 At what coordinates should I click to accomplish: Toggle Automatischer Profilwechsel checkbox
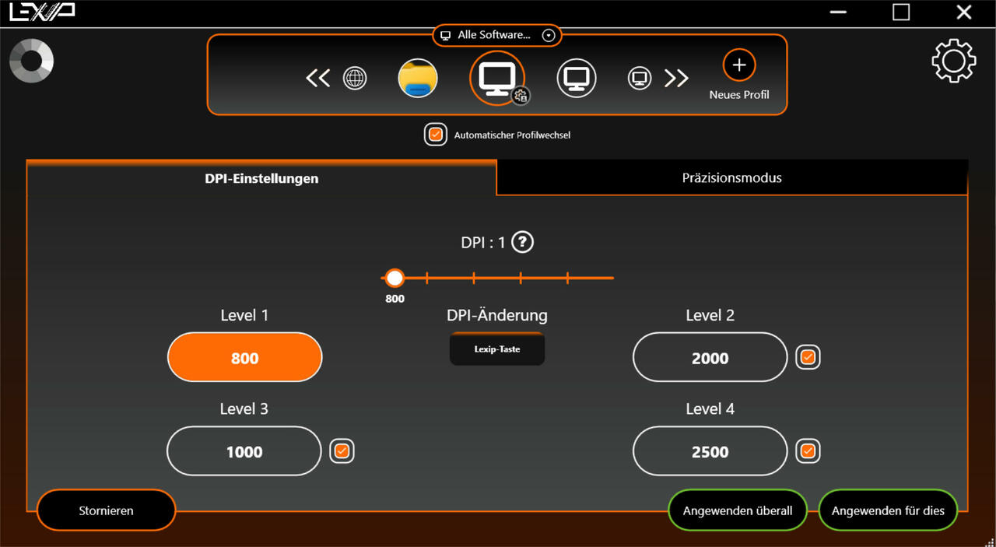point(436,135)
